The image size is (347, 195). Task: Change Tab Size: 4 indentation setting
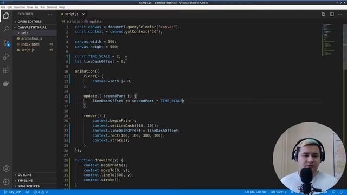pyautogui.click(x=278, y=192)
